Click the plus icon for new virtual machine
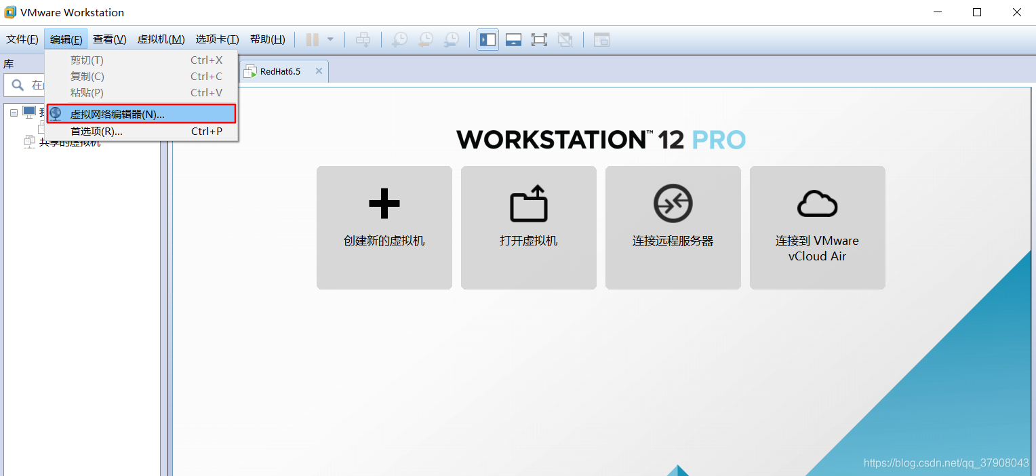 pos(384,203)
